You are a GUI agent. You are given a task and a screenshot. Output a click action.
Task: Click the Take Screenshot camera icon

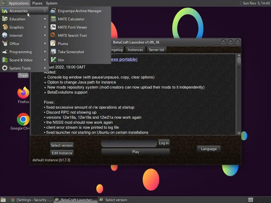point(53,52)
